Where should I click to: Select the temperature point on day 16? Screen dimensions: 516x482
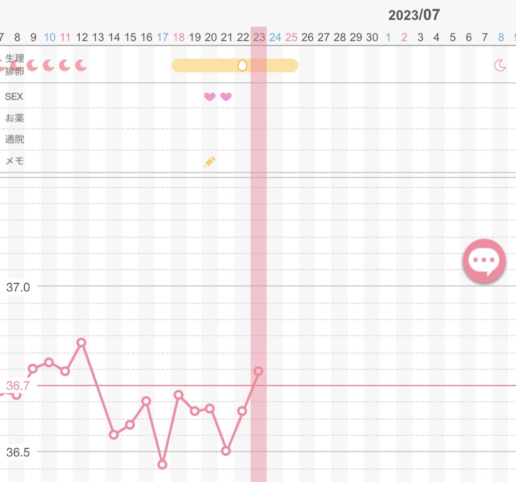[146, 401]
